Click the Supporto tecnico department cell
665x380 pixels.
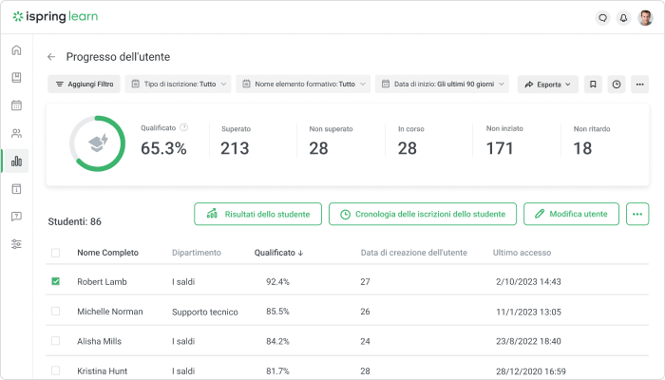point(205,313)
